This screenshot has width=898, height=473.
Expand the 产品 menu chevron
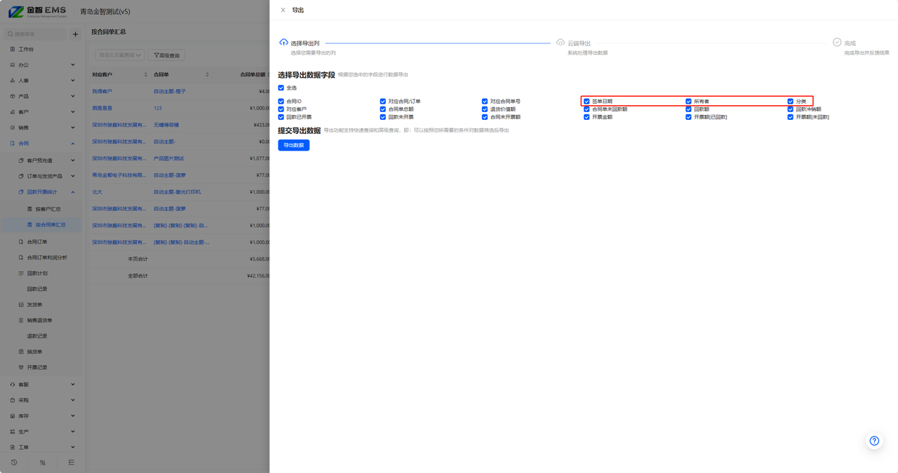coord(73,97)
